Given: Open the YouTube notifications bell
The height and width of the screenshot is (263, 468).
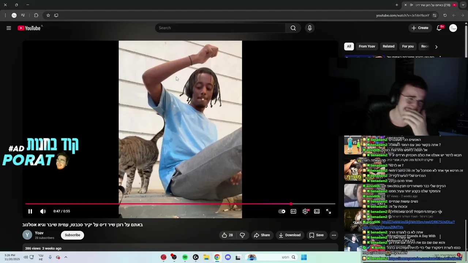Looking at the screenshot, I should point(439,28).
